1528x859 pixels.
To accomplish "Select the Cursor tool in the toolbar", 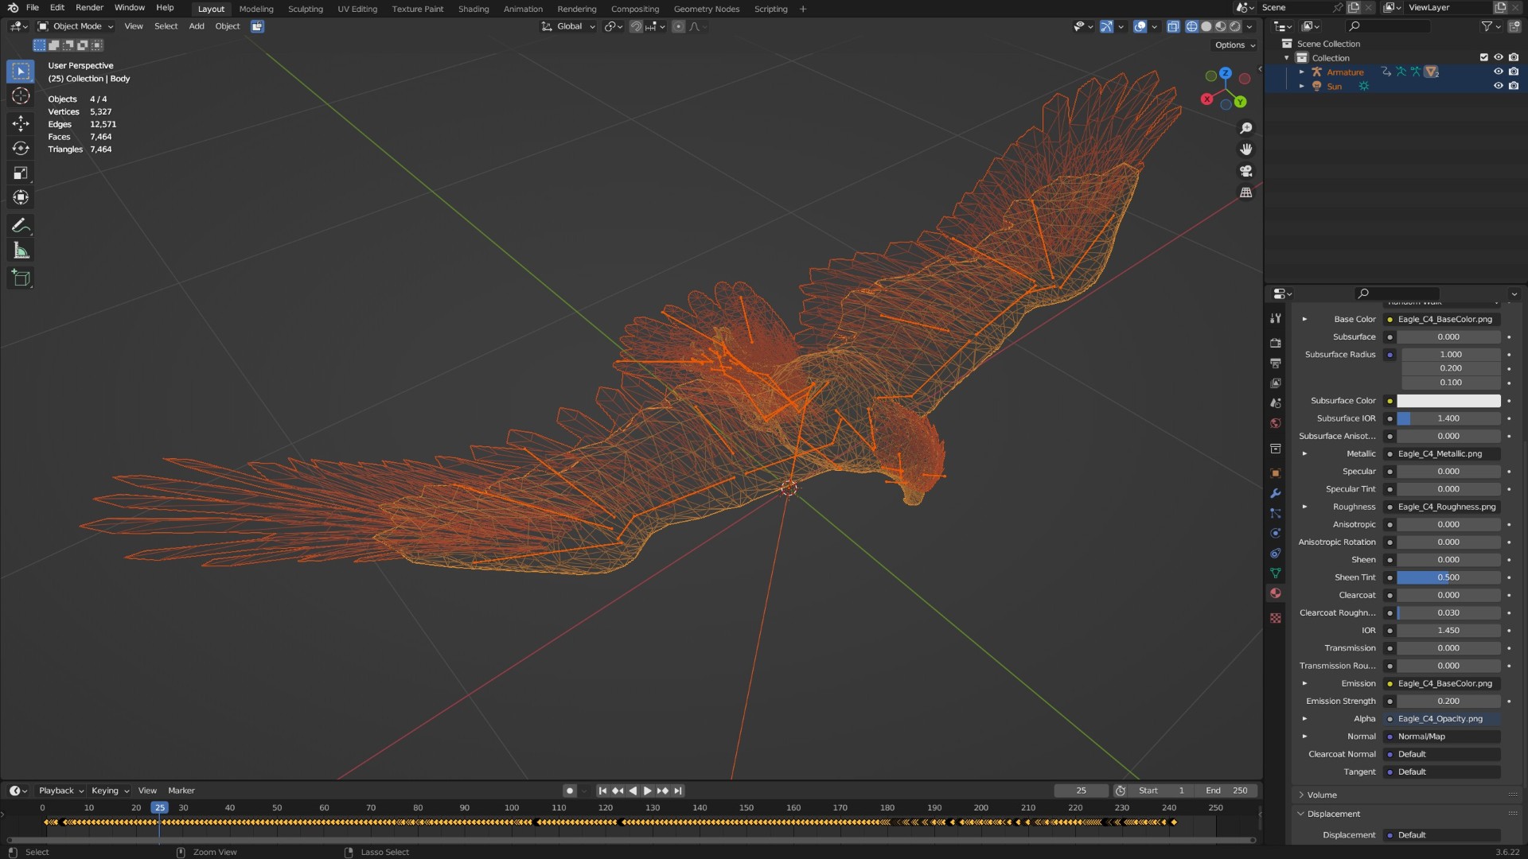I will pyautogui.click(x=21, y=96).
